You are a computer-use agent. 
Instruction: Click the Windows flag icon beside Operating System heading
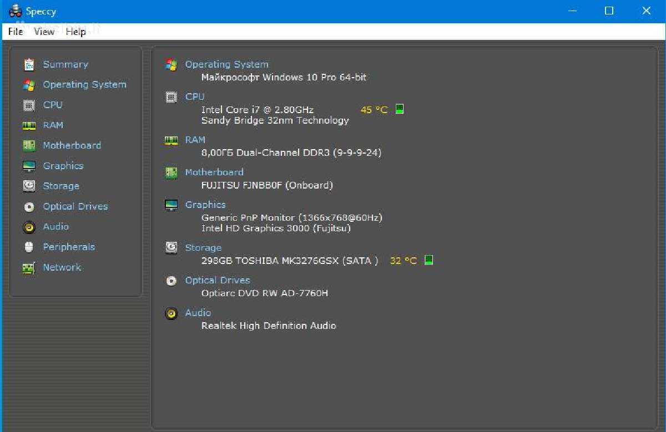coord(171,64)
